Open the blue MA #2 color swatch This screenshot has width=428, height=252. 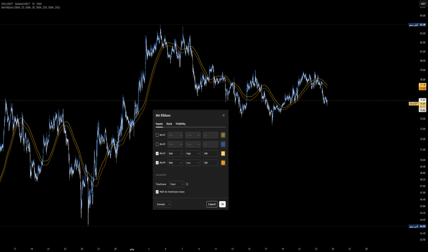223,144
